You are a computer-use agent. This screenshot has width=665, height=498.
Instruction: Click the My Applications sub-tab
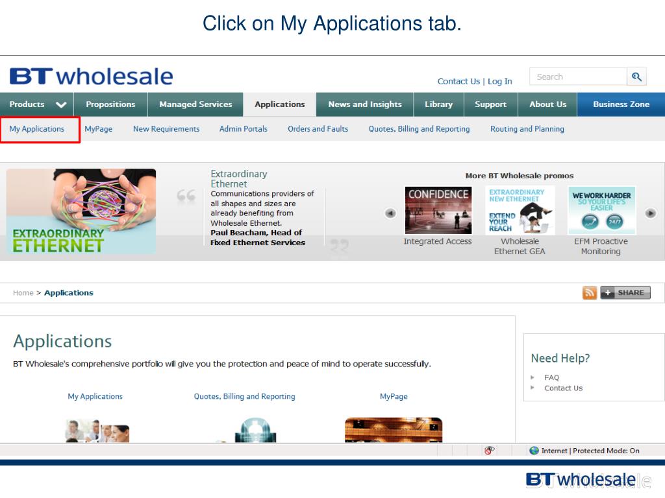coord(37,129)
